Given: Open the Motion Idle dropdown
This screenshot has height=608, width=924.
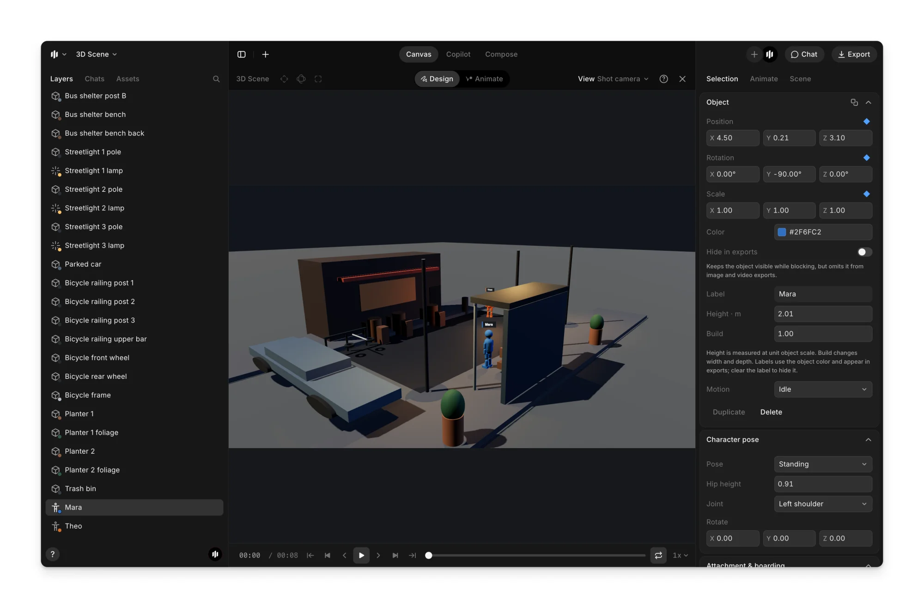Looking at the screenshot, I should click(823, 389).
